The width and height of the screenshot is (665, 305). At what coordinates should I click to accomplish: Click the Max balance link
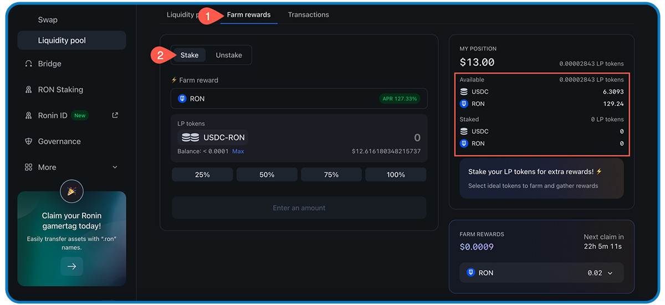tap(238, 151)
